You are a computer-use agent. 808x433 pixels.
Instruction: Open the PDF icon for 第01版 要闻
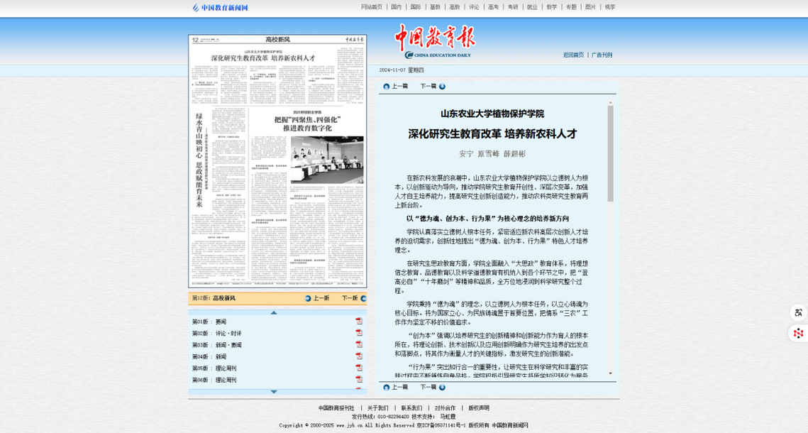coord(359,322)
